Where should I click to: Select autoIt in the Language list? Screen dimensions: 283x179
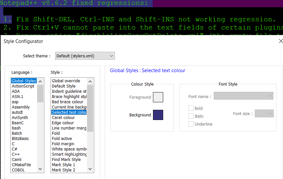point(17,112)
